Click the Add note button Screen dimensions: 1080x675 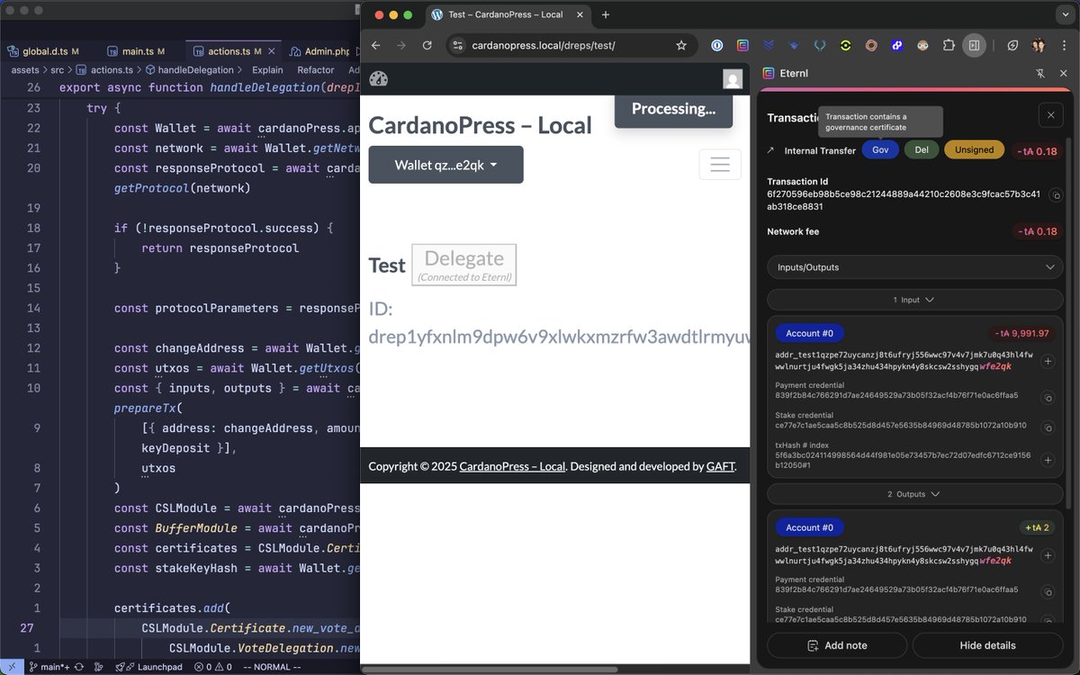837,645
